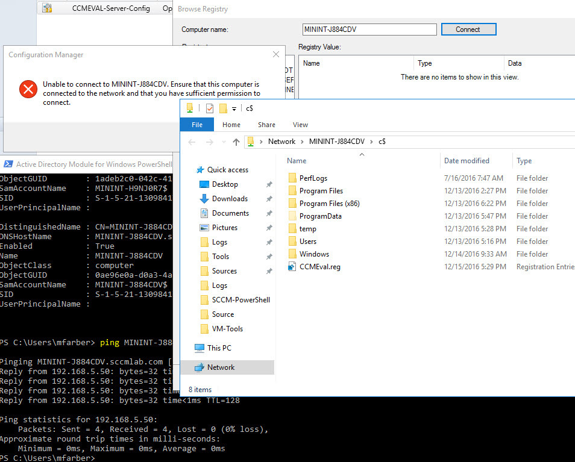Screen dimensions: 575x462
Task: Click the Desktop icon in Quick access
Action: pyautogui.click(x=204, y=184)
